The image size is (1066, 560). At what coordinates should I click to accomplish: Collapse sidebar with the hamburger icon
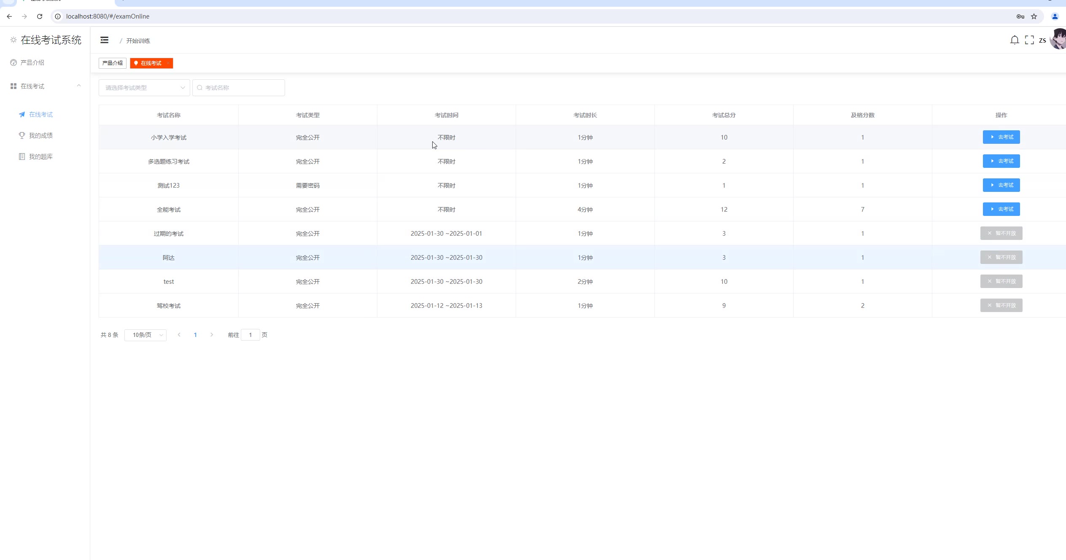(x=104, y=40)
